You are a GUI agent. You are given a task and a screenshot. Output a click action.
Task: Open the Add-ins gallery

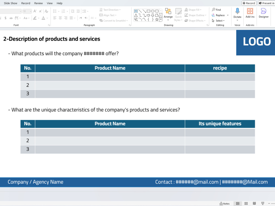(x=250, y=13)
